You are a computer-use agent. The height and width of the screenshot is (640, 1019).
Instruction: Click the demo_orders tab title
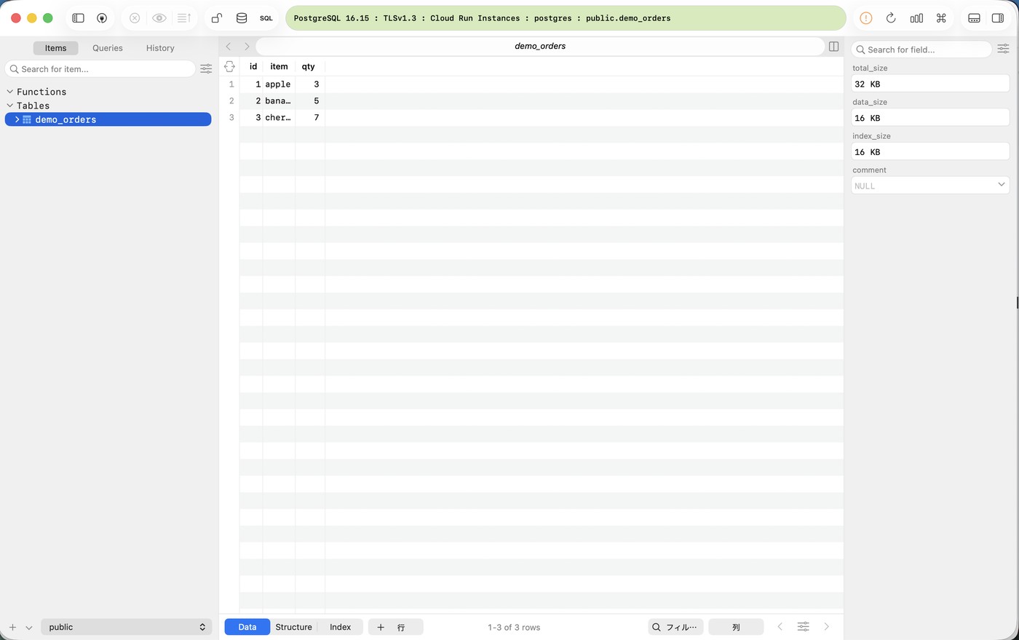[x=540, y=46]
